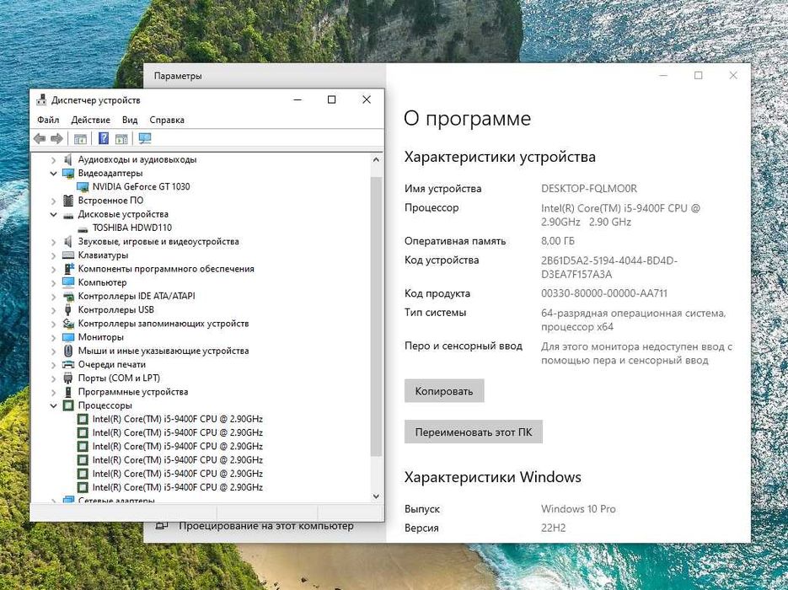
Task: Collapse the Процессоры node
Action: pyautogui.click(x=53, y=405)
